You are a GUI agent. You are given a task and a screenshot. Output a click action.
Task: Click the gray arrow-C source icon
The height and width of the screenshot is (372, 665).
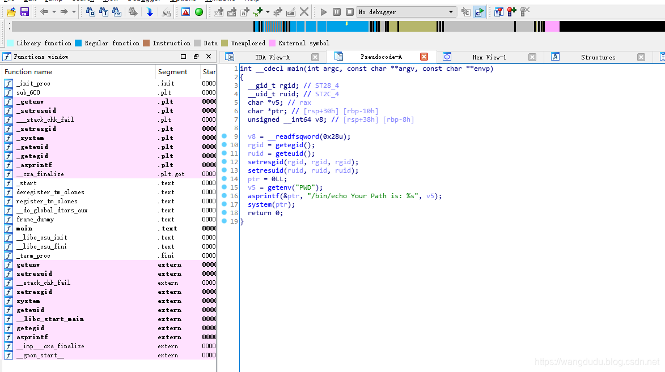click(x=465, y=12)
